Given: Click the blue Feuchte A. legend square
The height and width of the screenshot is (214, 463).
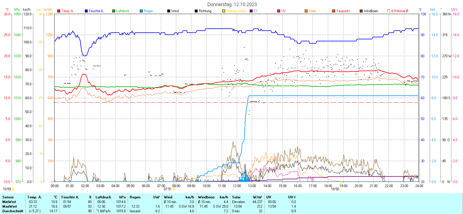Looking at the screenshot, I should click(x=86, y=11).
